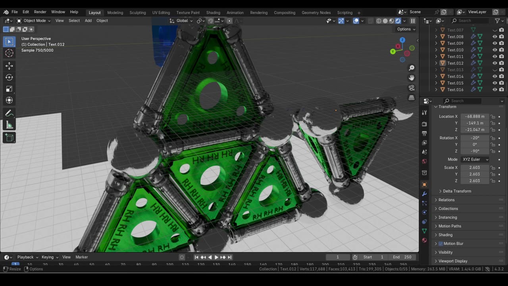The width and height of the screenshot is (508, 286).
Task: Open the Material properties tab
Action: pyautogui.click(x=424, y=240)
